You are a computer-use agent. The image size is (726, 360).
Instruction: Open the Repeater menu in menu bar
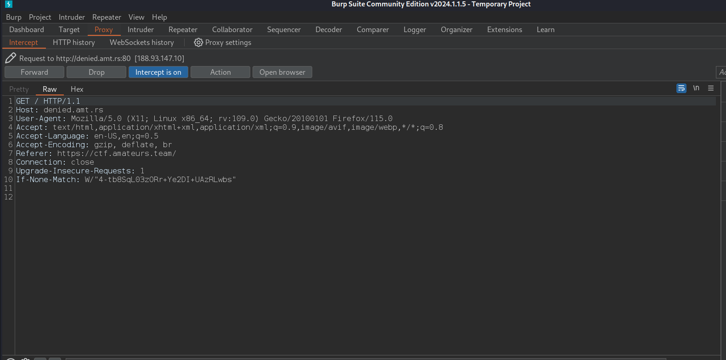pos(107,17)
